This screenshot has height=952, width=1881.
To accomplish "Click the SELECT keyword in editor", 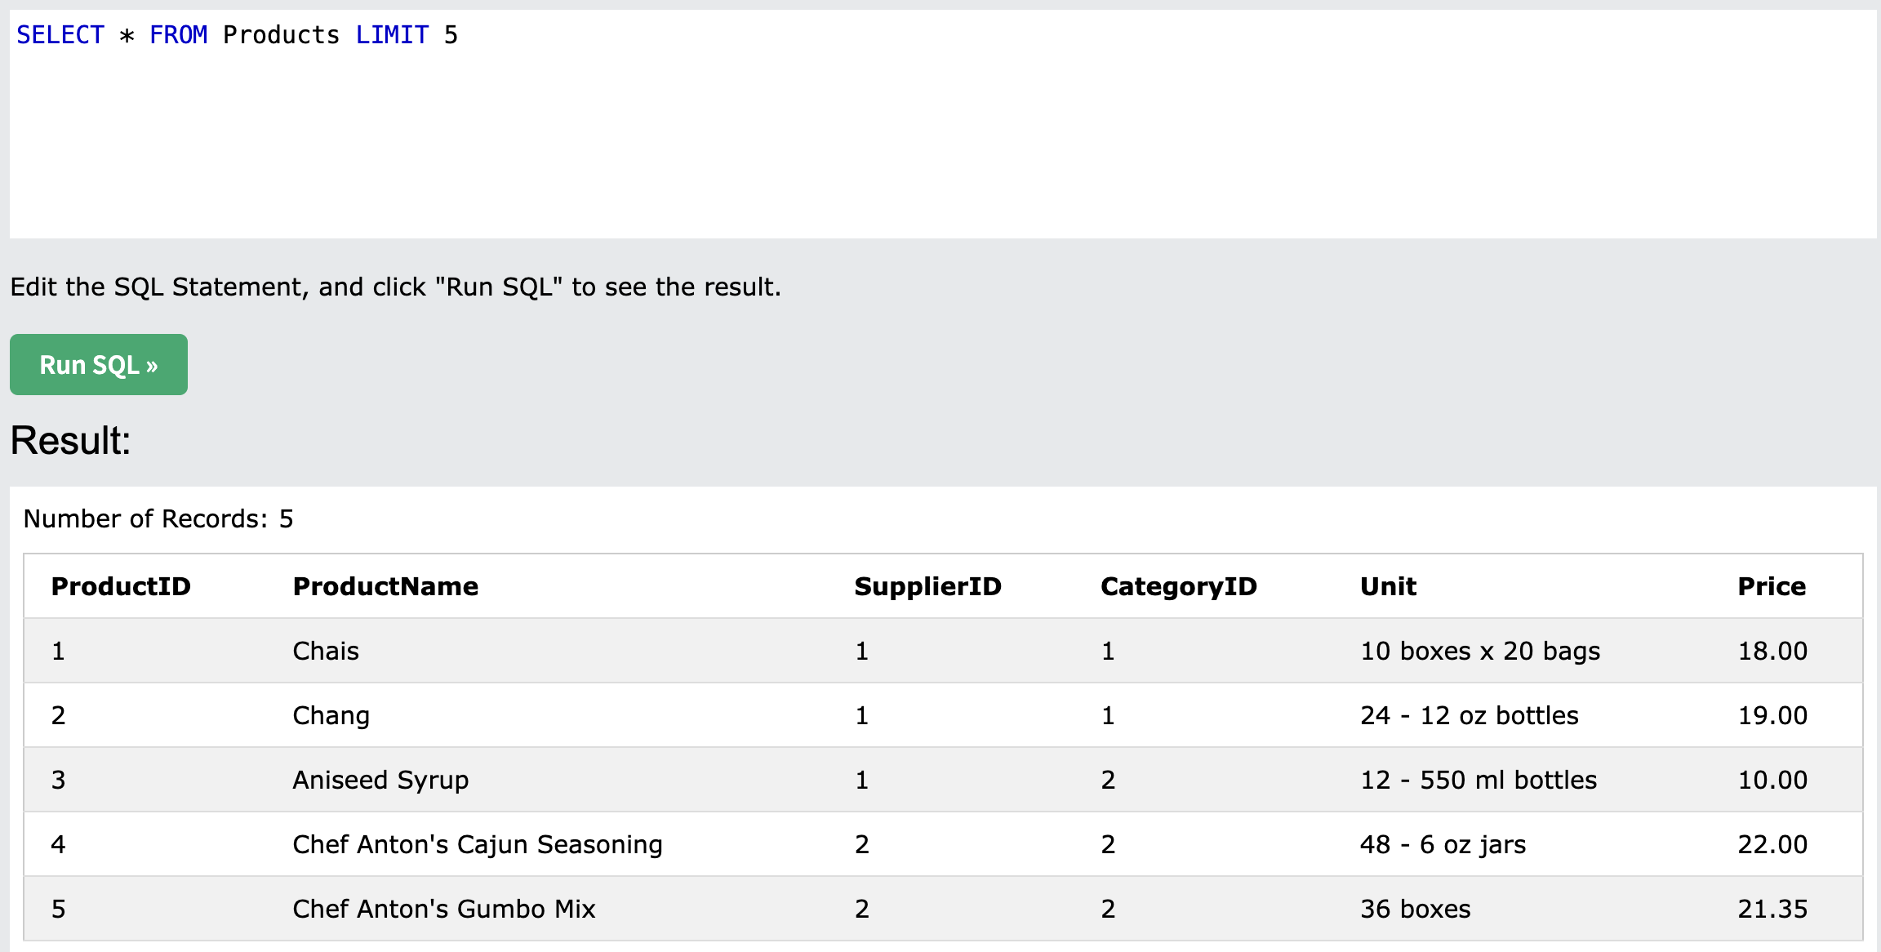I will click(60, 35).
